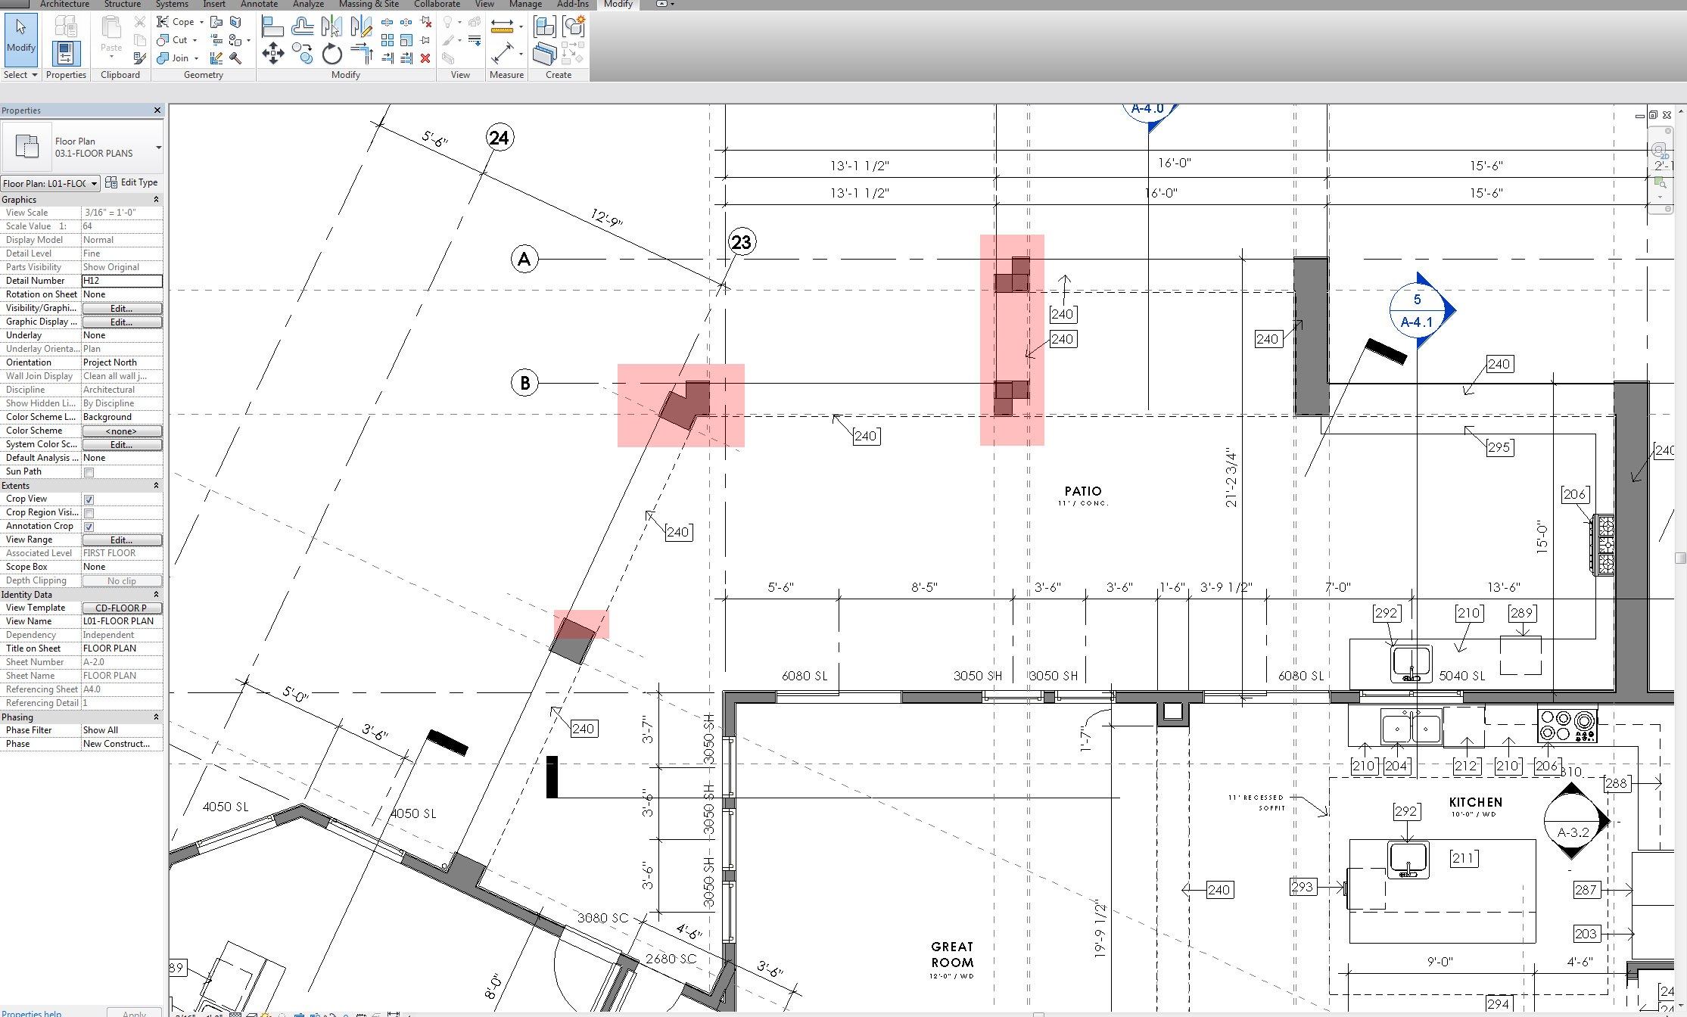
Task: Toggle the Sun Path checkbox
Action: (x=89, y=472)
